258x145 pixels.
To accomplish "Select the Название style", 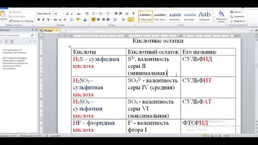I will point(204,17).
